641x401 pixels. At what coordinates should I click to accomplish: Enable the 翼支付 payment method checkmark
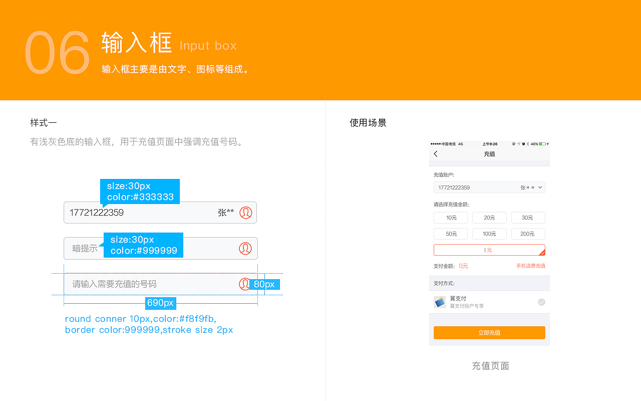[x=541, y=302]
